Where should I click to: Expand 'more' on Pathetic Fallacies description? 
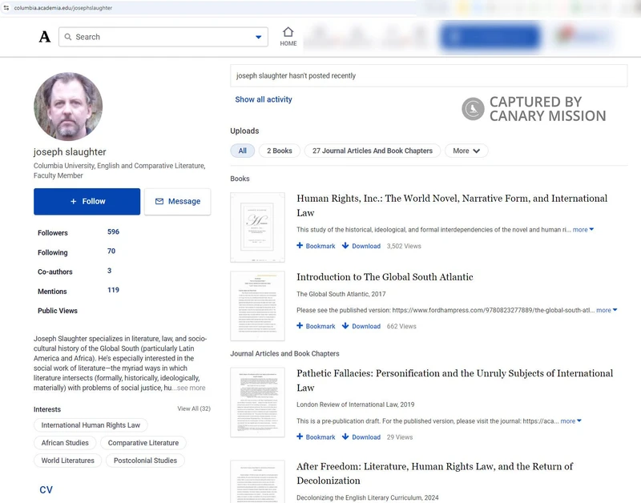[x=570, y=421]
